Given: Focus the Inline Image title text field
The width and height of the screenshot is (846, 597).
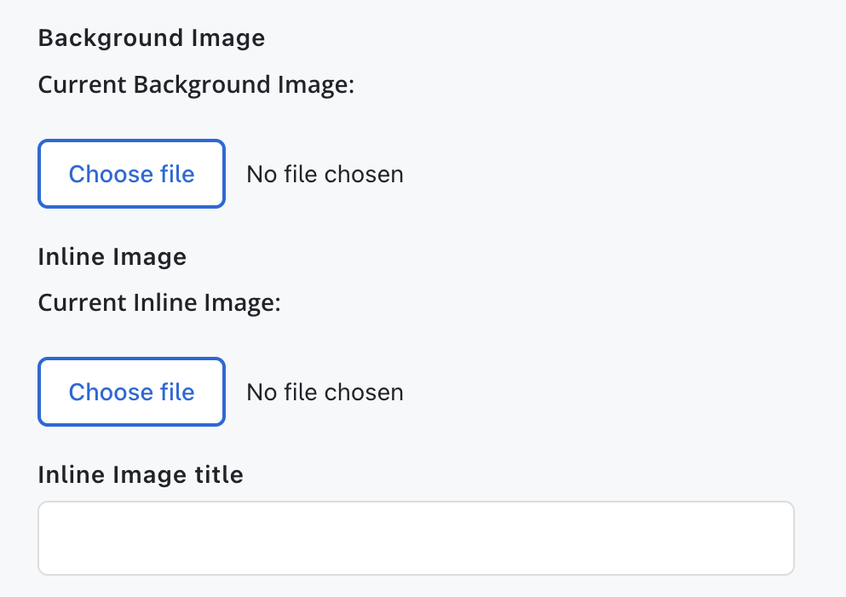Looking at the screenshot, I should (416, 537).
